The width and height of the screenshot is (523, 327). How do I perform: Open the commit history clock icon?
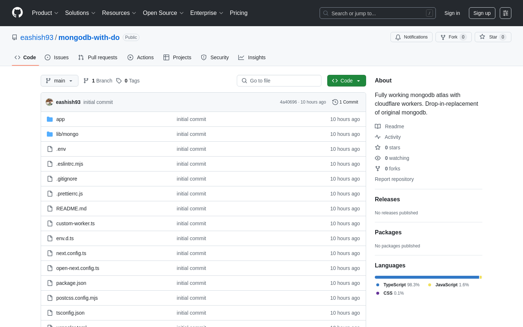pos(335,102)
